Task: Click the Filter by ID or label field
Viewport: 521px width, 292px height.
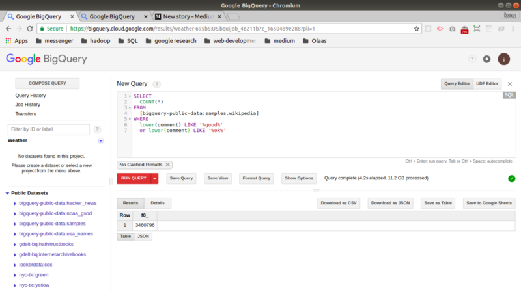Action: [x=49, y=129]
